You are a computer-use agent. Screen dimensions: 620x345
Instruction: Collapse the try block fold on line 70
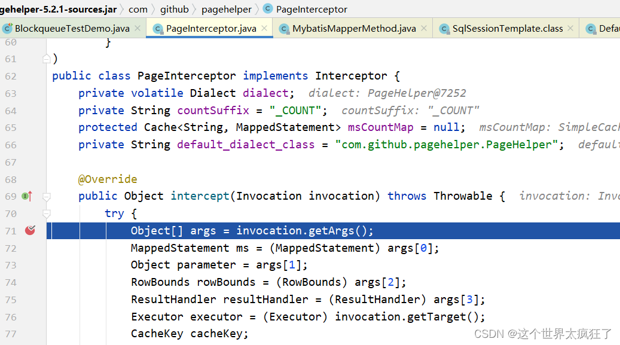click(46, 214)
